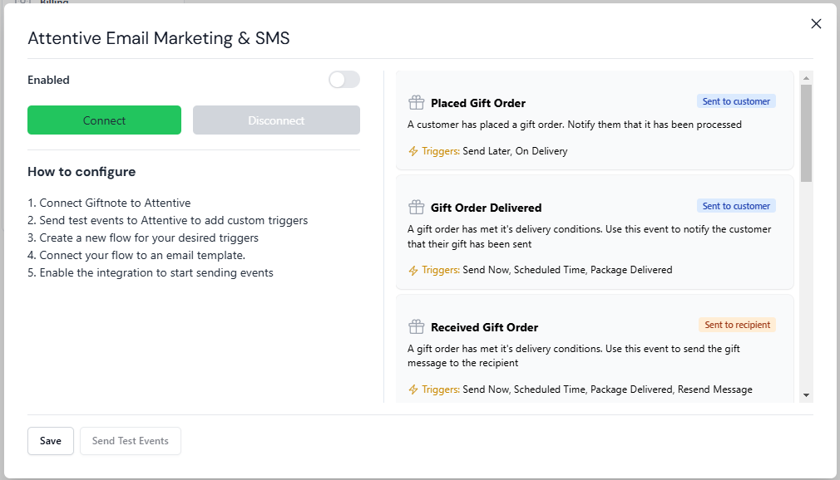Click the Enabled label
Image resolution: width=840 pixels, height=480 pixels.
(48, 80)
